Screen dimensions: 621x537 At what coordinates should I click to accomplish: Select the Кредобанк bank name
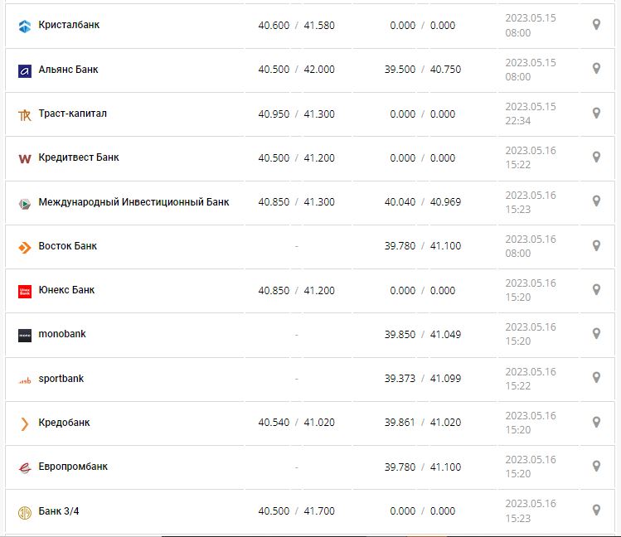coord(64,423)
